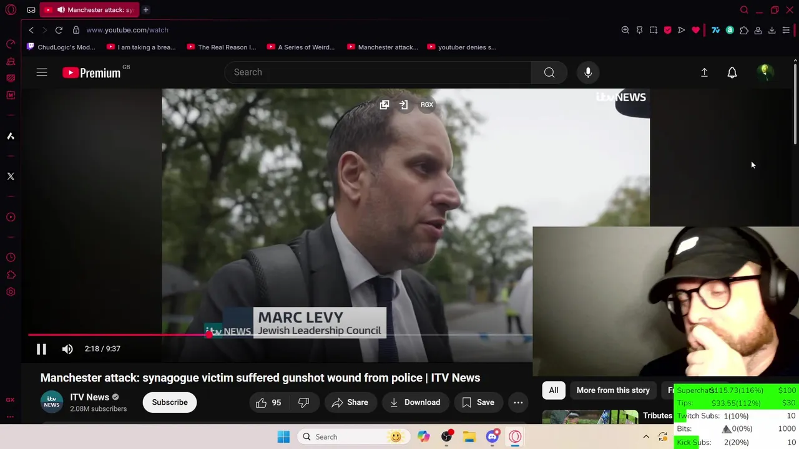Open the YouTube hamburger guide menu

coord(42,72)
